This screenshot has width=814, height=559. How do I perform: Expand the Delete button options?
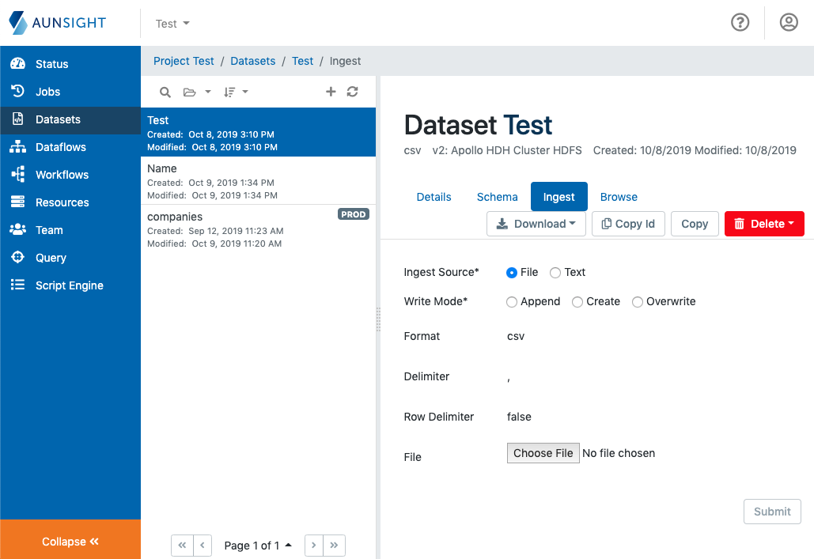click(x=764, y=224)
